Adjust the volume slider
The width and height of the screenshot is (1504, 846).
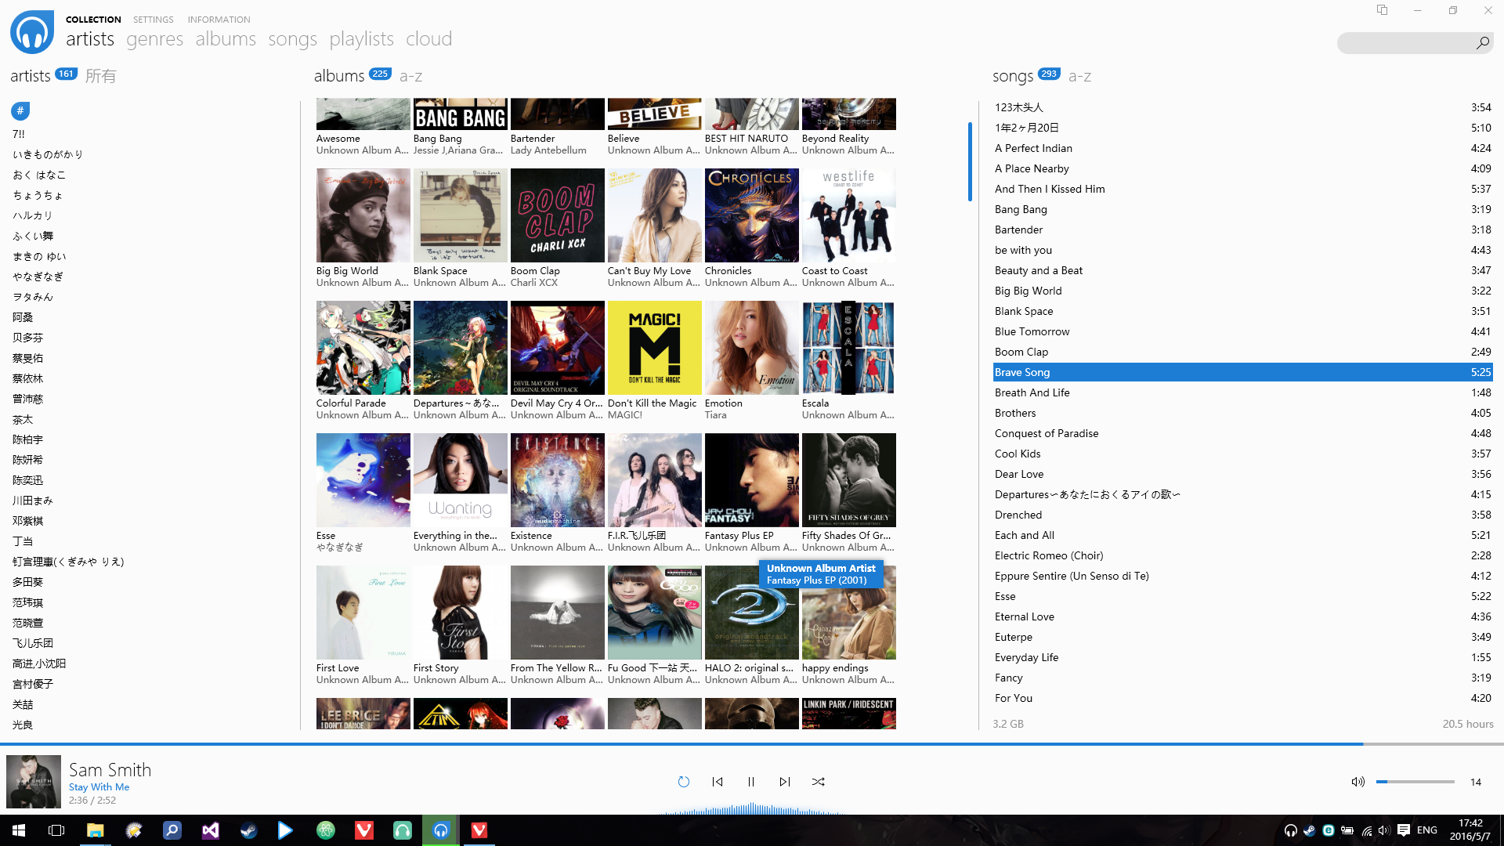tap(1415, 782)
